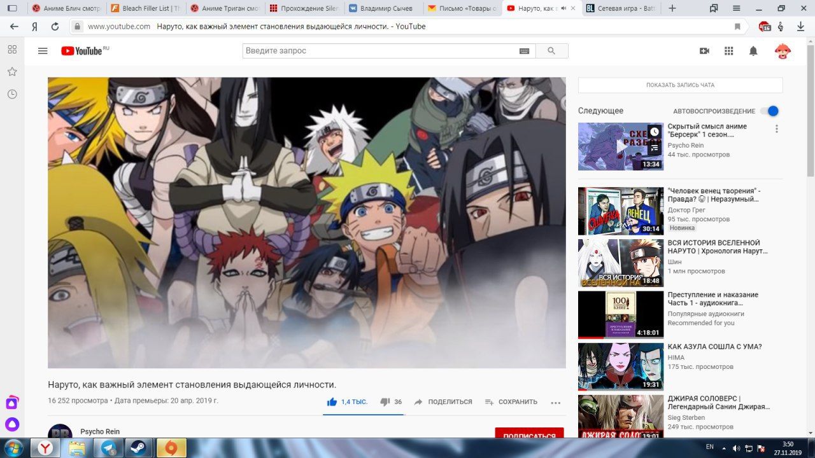The image size is (815, 458).
Task: Open options for Берсерк suggested video
Action: point(776,128)
